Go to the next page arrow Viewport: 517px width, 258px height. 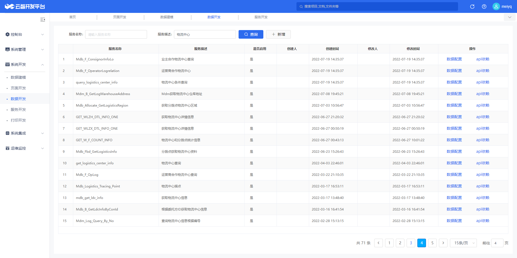443,243
